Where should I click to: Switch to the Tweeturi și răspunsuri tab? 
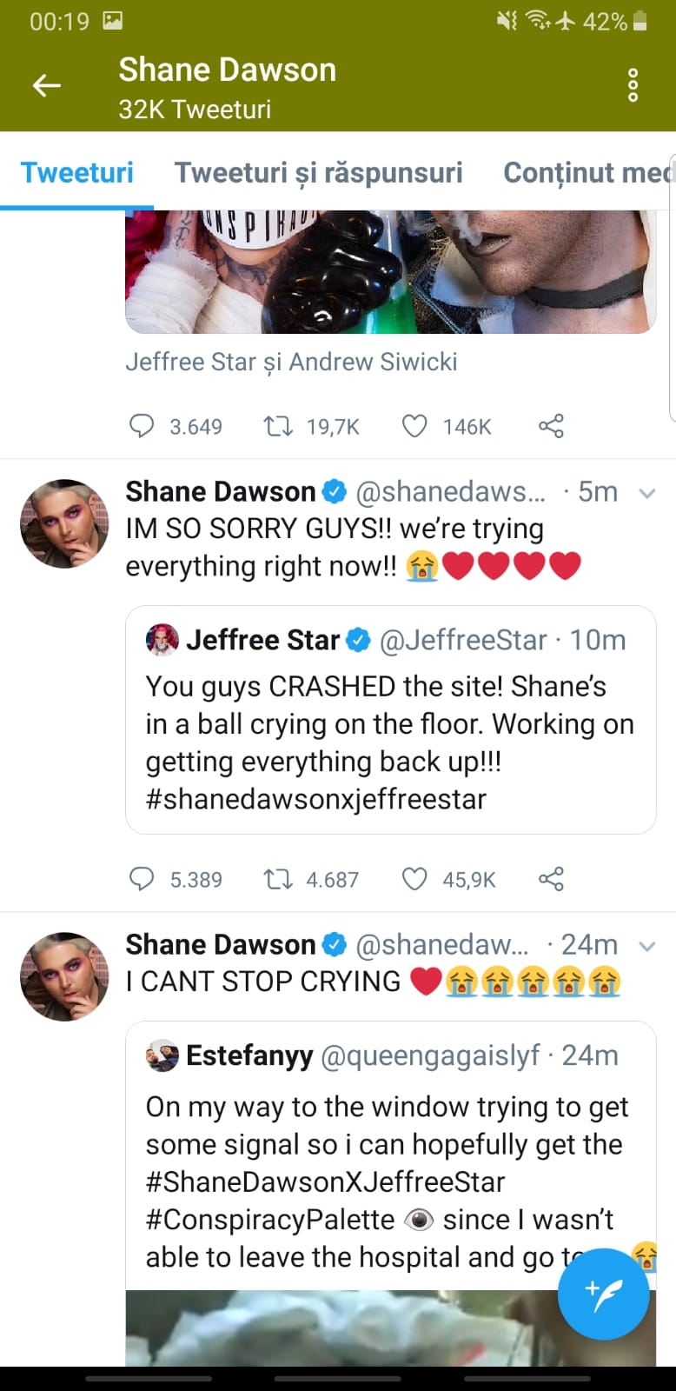pos(318,172)
